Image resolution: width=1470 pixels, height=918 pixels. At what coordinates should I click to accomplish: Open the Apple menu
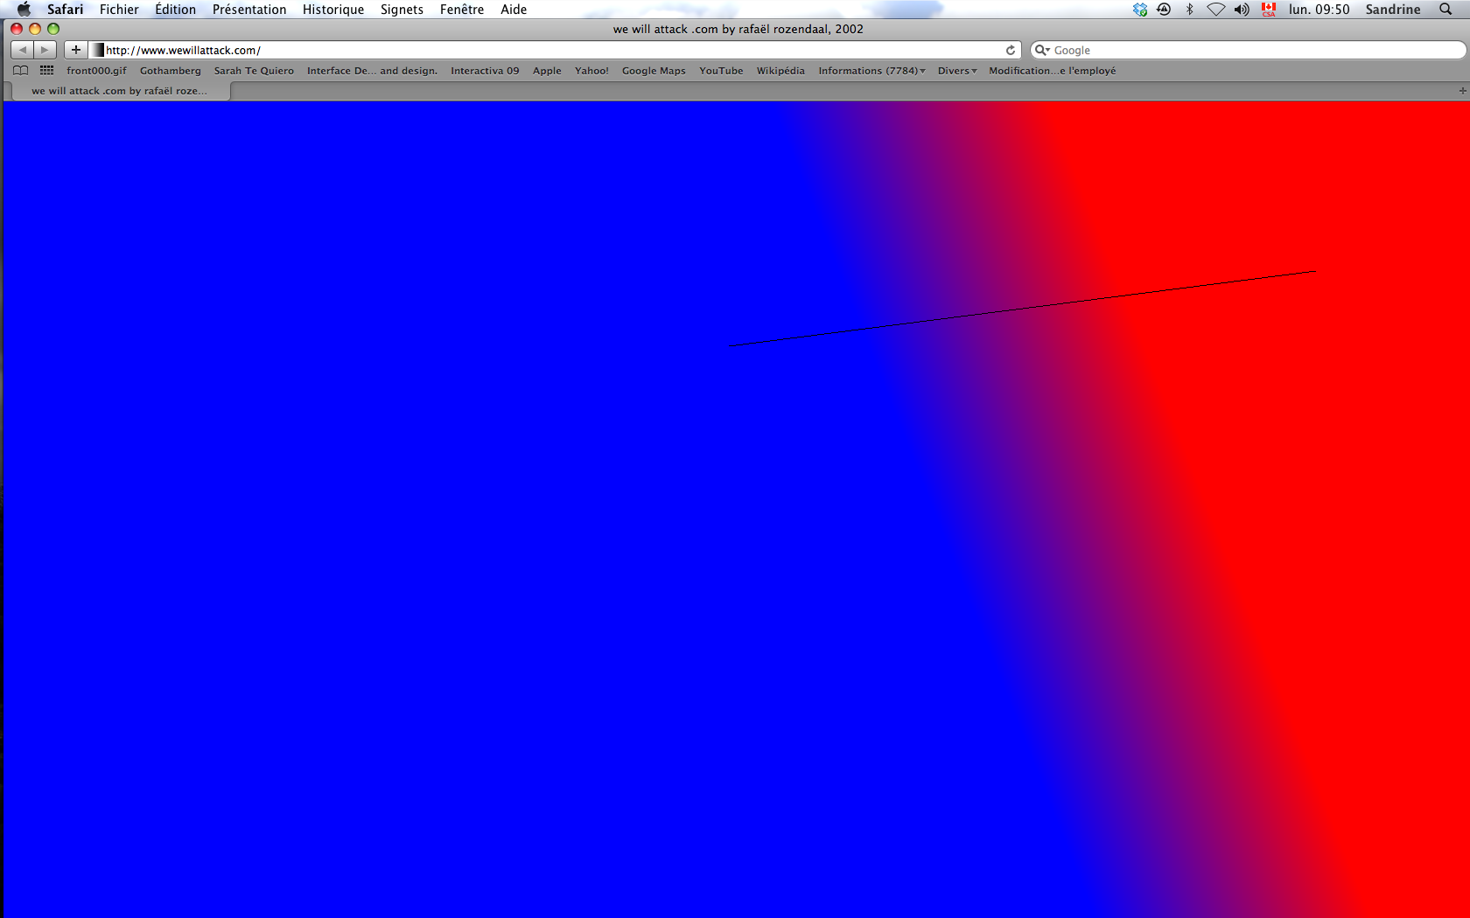24,10
